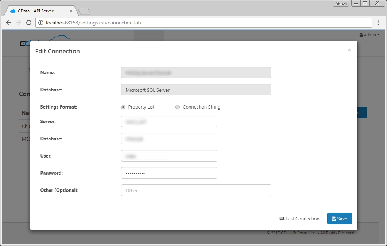387x246 pixels.
Task: Select the CData - API Server browser tab
Action: click(x=41, y=11)
